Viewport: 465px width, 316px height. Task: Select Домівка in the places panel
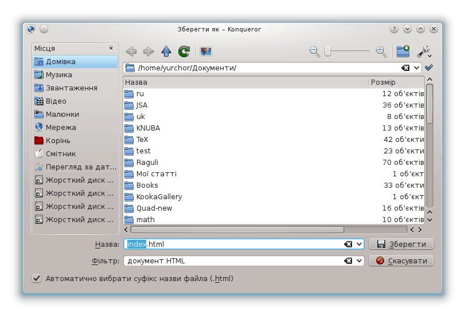pos(61,62)
